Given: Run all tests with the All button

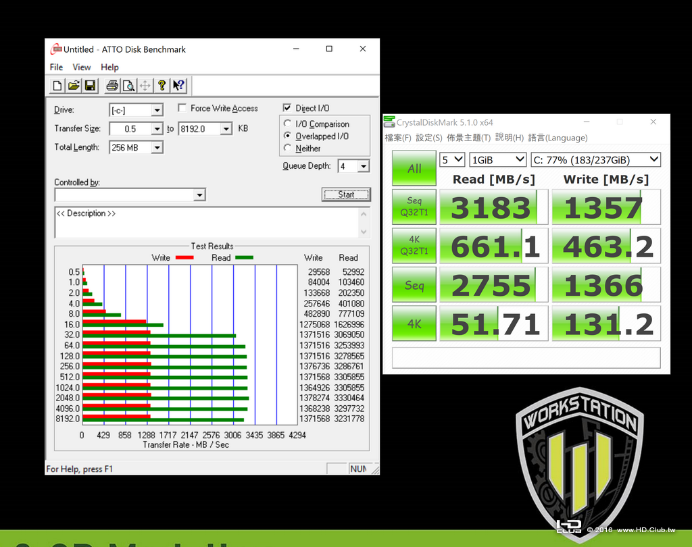Looking at the screenshot, I should click(414, 168).
